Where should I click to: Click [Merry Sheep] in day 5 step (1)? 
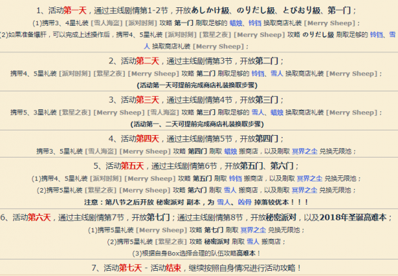point(150,179)
